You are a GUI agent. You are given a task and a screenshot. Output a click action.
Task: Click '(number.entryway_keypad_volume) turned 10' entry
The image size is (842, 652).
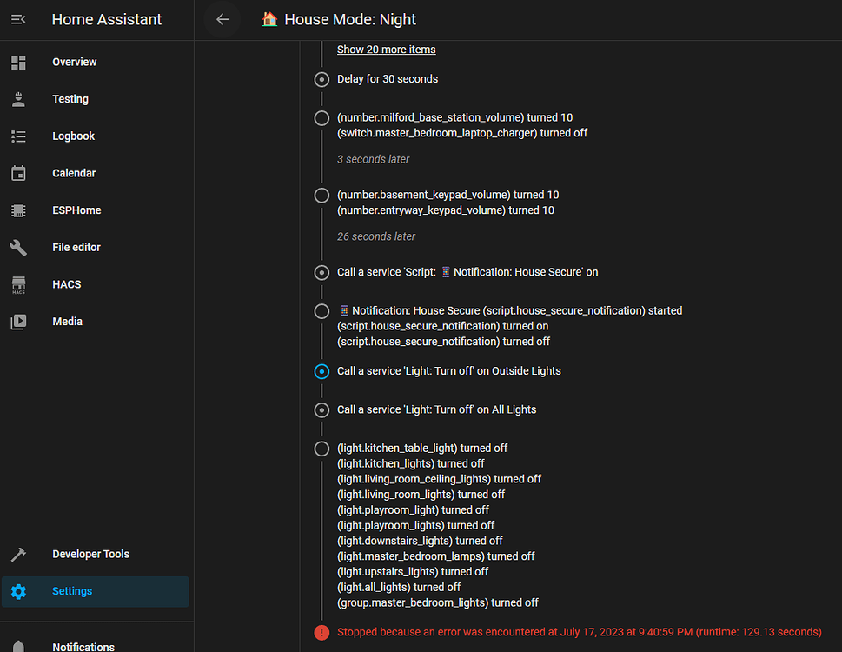pyautogui.click(x=446, y=210)
